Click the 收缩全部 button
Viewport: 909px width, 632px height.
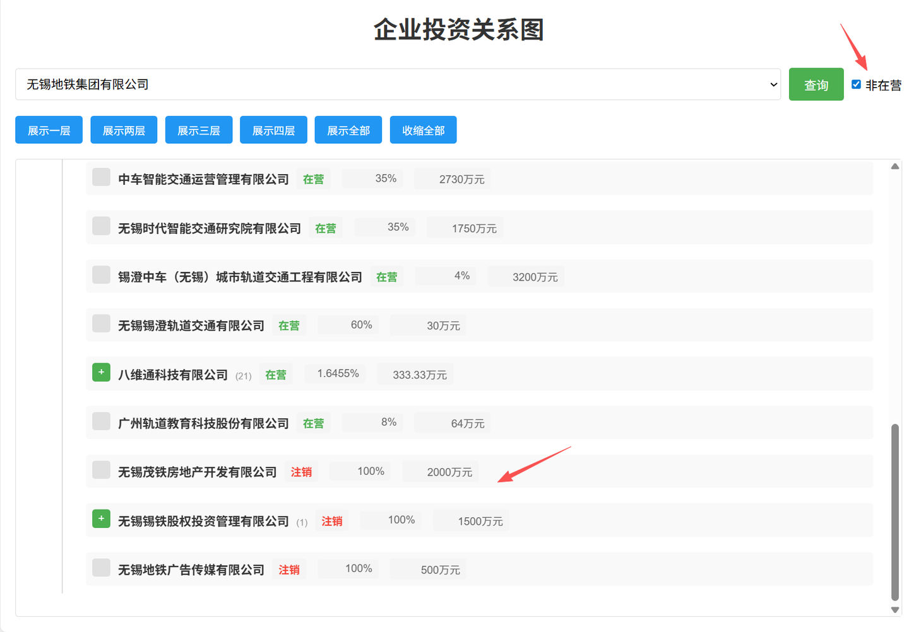(x=424, y=130)
